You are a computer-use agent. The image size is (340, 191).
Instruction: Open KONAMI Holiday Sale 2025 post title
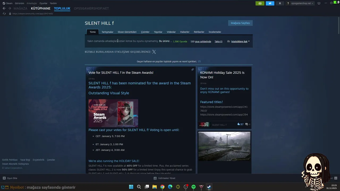[222, 75]
